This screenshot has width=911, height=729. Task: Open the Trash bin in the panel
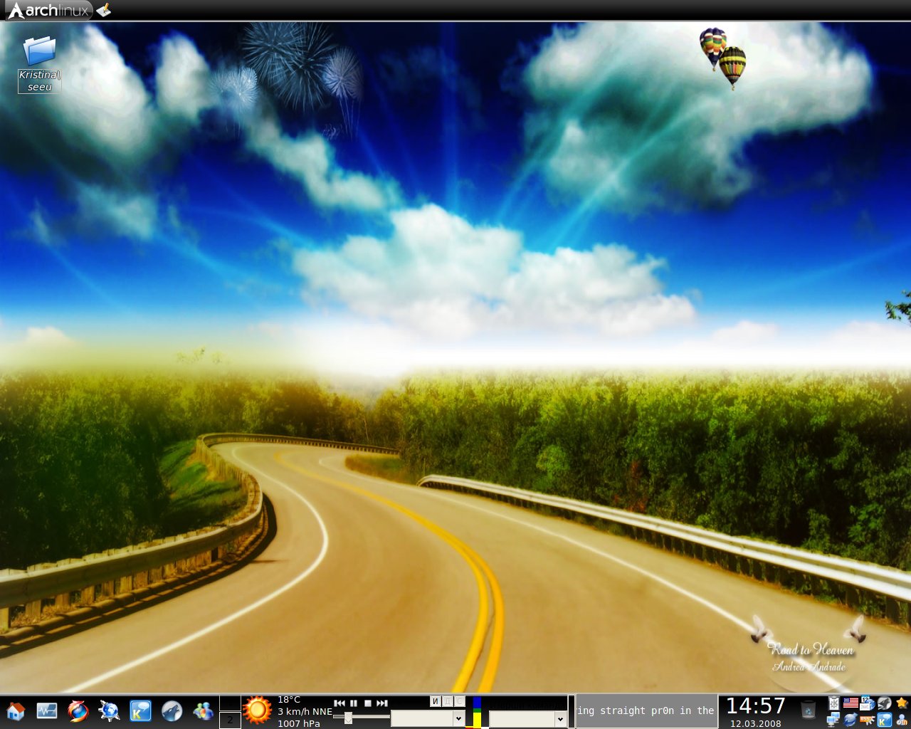pos(808,710)
